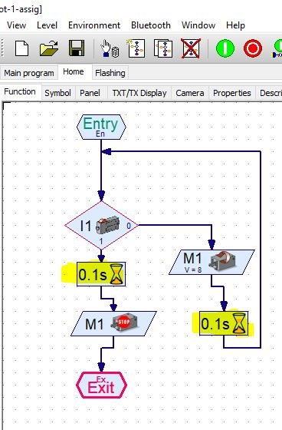Open the TXT/TX Display tab

(139, 93)
